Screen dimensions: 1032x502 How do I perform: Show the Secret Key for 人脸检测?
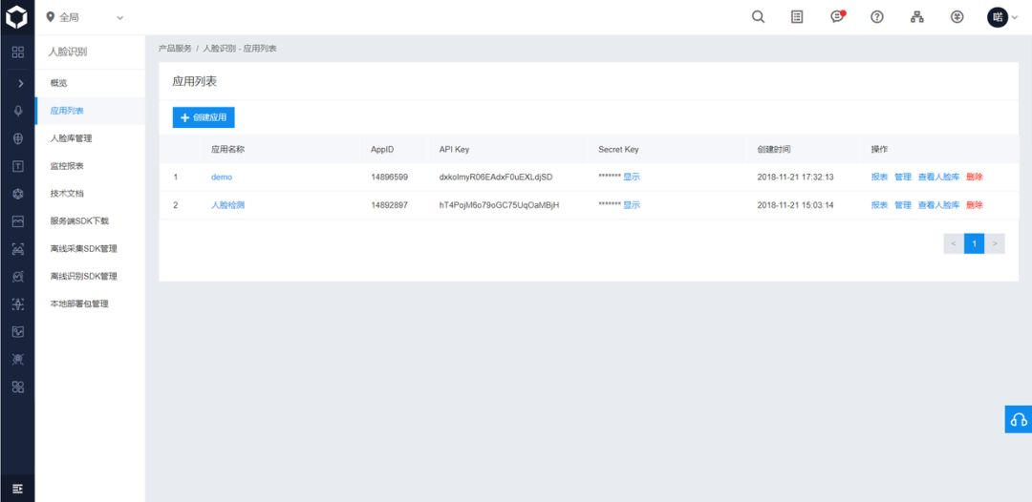pyautogui.click(x=632, y=205)
